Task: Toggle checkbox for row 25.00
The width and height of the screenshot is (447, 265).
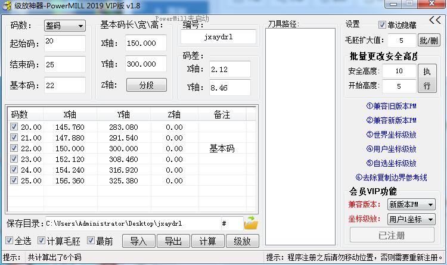Action: (14, 180)
